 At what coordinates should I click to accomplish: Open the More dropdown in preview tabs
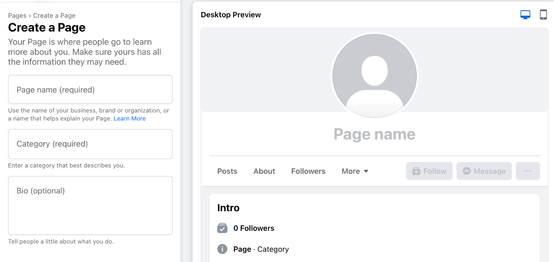tap(354, 171)
